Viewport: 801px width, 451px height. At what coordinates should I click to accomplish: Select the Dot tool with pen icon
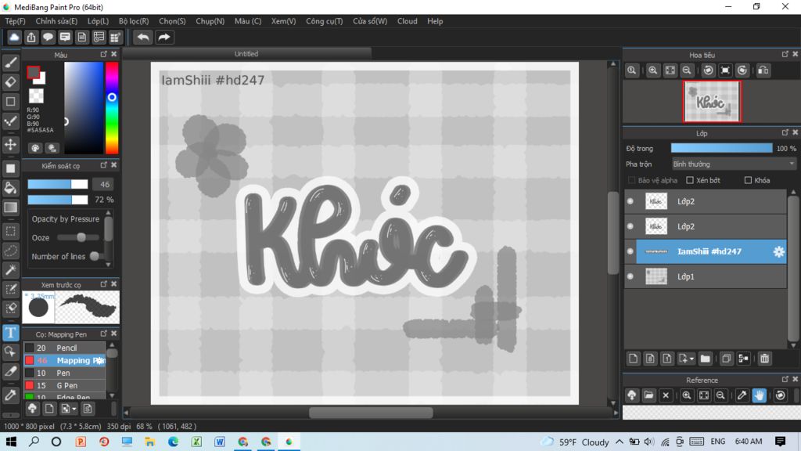click(11, 121)
